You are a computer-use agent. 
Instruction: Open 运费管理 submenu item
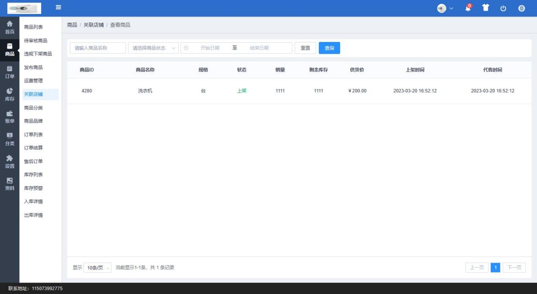coord(33,80)
